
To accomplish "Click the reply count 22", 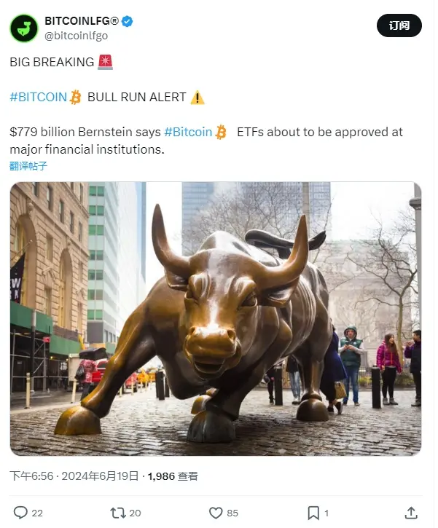I will 37,513.
